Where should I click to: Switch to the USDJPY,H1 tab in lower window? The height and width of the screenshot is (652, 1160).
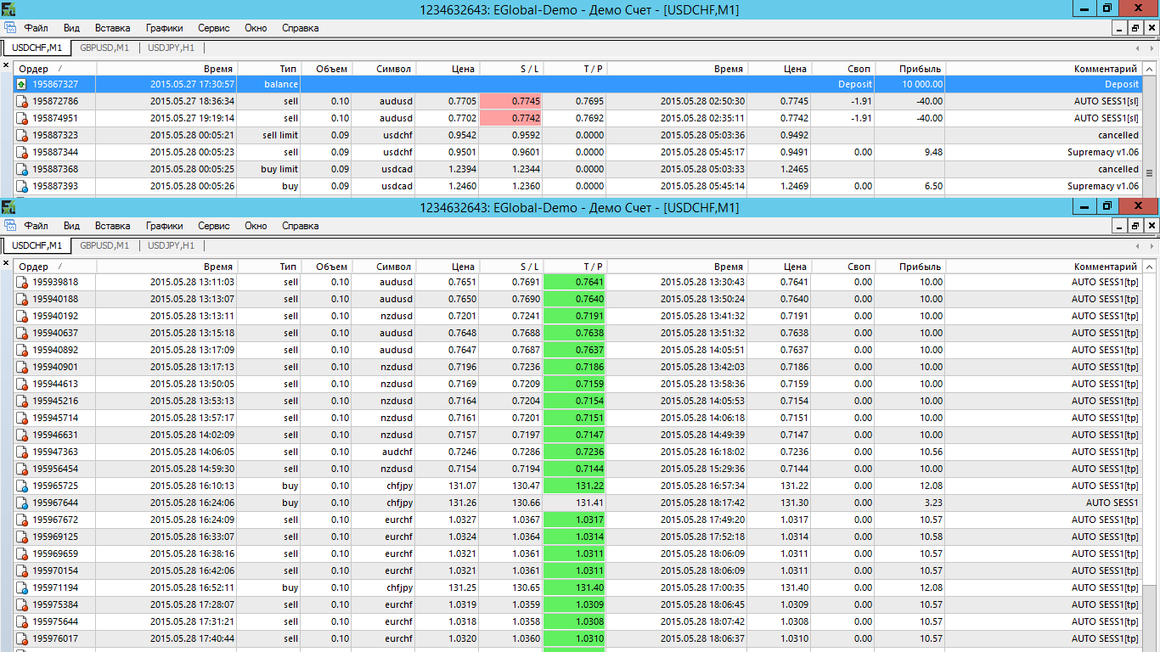tap(171, 245)
